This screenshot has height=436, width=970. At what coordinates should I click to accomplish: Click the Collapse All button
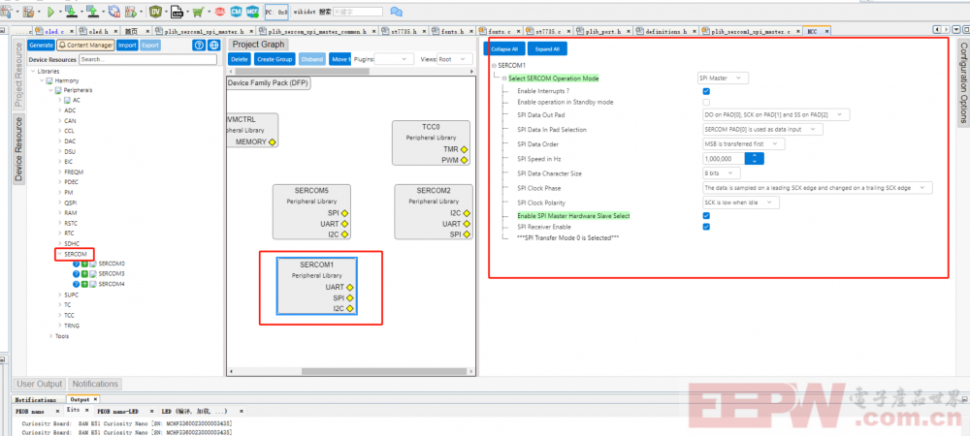504,48
